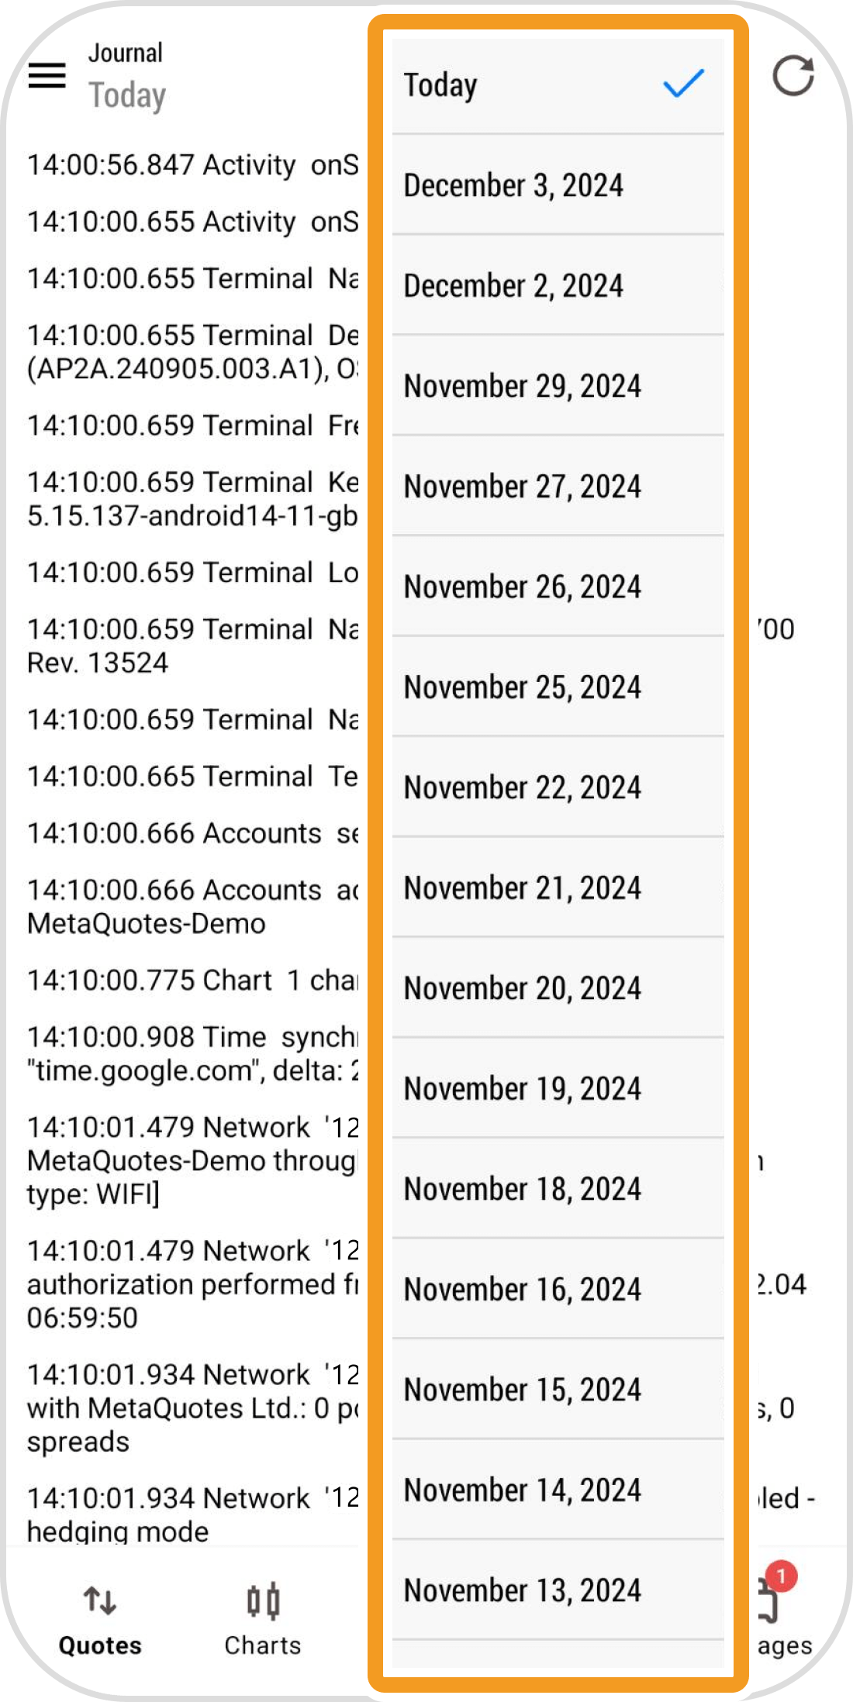Viewport: 853px width, 1702px height.
Task: Choose November 25, 2024 log date
Action: click(522, 687)
